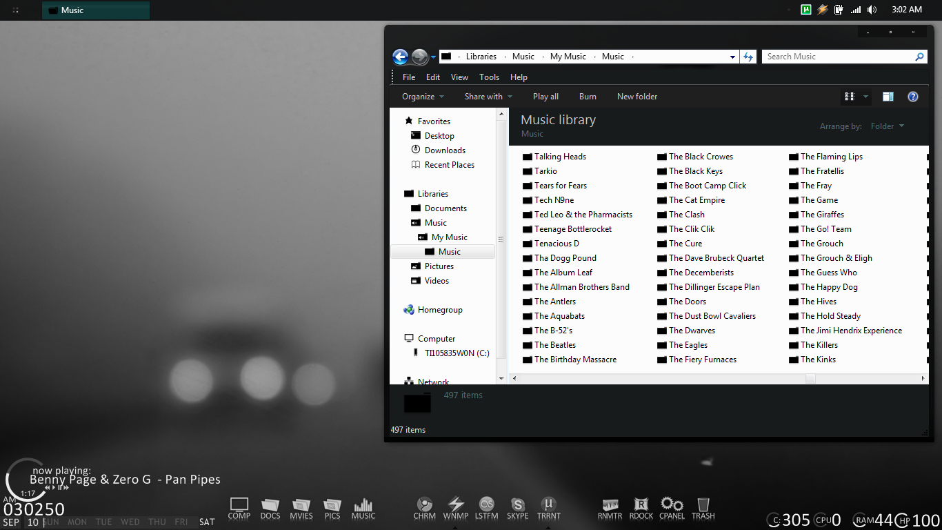Click the network signal tray icon
The image size is (942, 530).
(x=856, y=10)
